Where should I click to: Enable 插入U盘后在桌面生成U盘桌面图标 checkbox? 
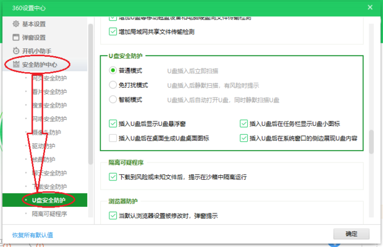tap(112, 138)
